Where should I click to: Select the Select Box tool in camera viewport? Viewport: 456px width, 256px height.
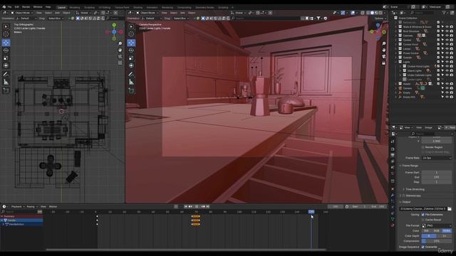coord(131,27)
